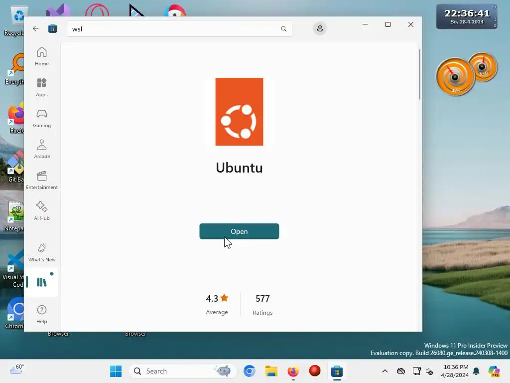Open the blue Chromium-style browser icon in the taskbar
The height and width of the screenshot is (383, 510).
click(x=250, y=371)
